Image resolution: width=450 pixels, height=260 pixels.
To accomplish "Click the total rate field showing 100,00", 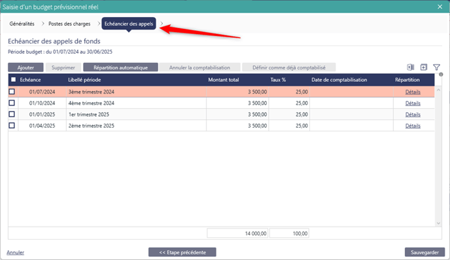I will [x=289, y=233].
